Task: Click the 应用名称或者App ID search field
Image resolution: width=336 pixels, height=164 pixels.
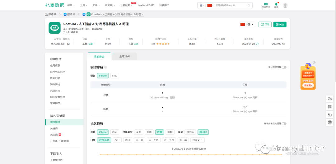Action: (231, 5)
